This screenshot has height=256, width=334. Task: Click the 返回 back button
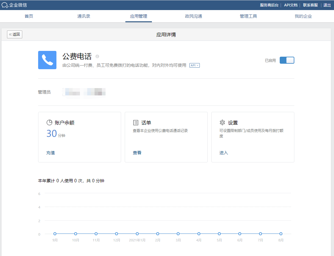[x=14, y=34]
